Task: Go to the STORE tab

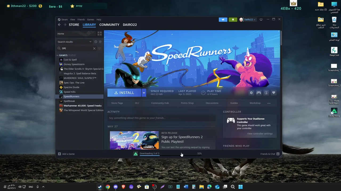Action: [x=74, y=25]
